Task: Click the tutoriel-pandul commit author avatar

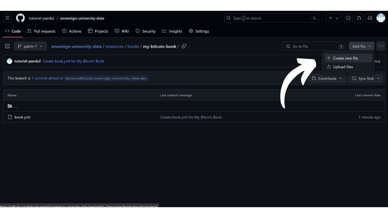Action: click(10, 61)
